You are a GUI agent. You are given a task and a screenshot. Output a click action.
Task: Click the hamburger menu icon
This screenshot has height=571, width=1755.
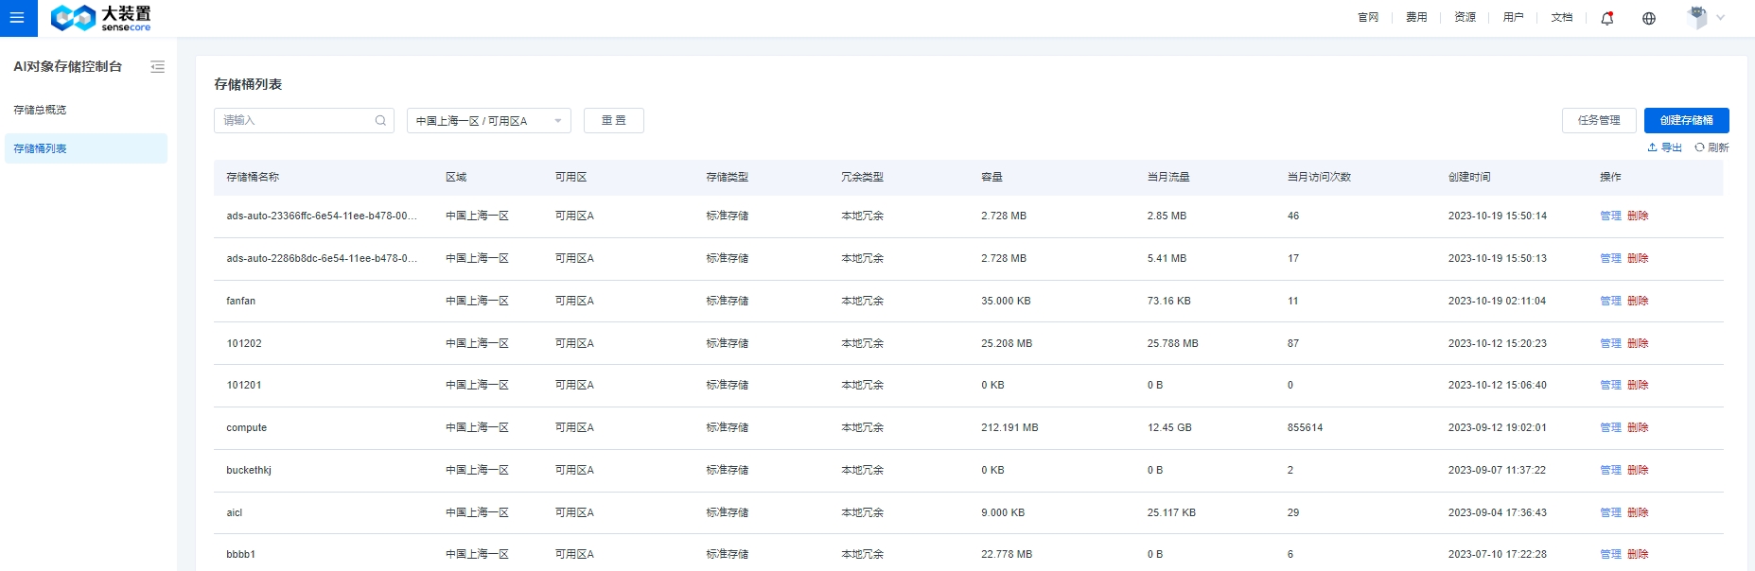click(17, 18)
